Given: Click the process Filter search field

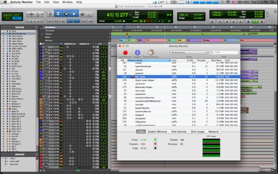Looking at the screenshot, I should 224,53.
